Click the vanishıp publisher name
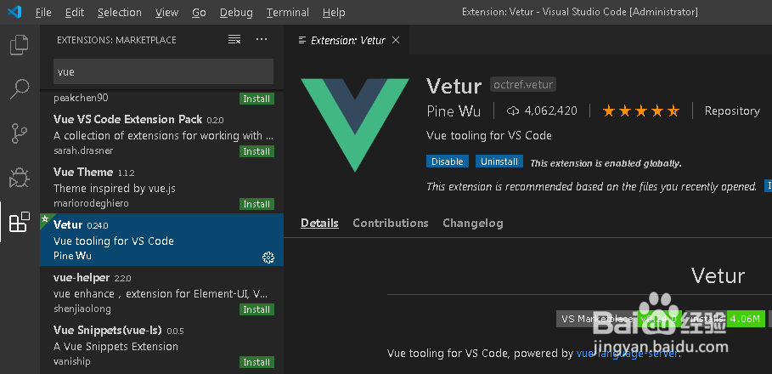 72,362
